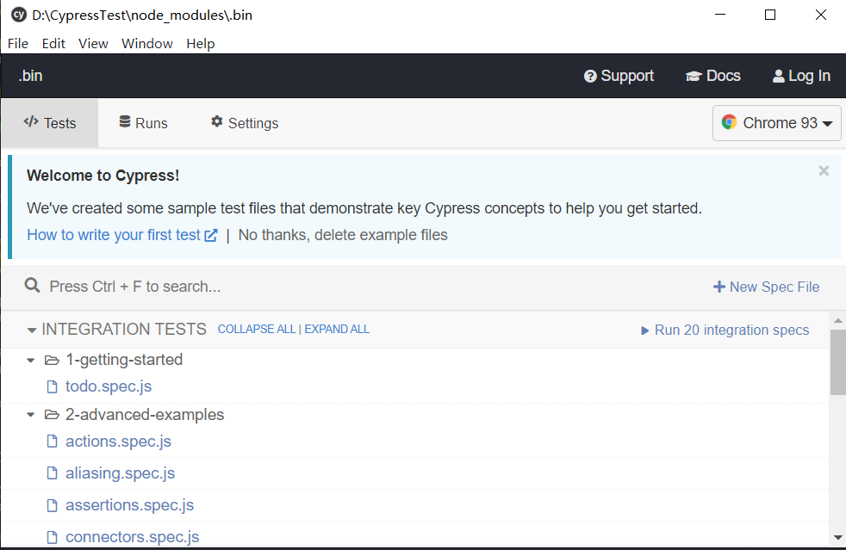Collapse the 1-getting-started folder
Image resolution: width=846 pixels, height=550 pixels.
pos(32,360)
